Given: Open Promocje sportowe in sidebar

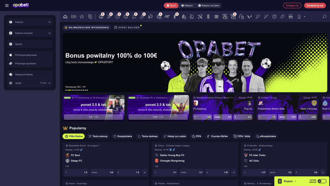Looking at the screenshot, I should [x=30, y=64].
